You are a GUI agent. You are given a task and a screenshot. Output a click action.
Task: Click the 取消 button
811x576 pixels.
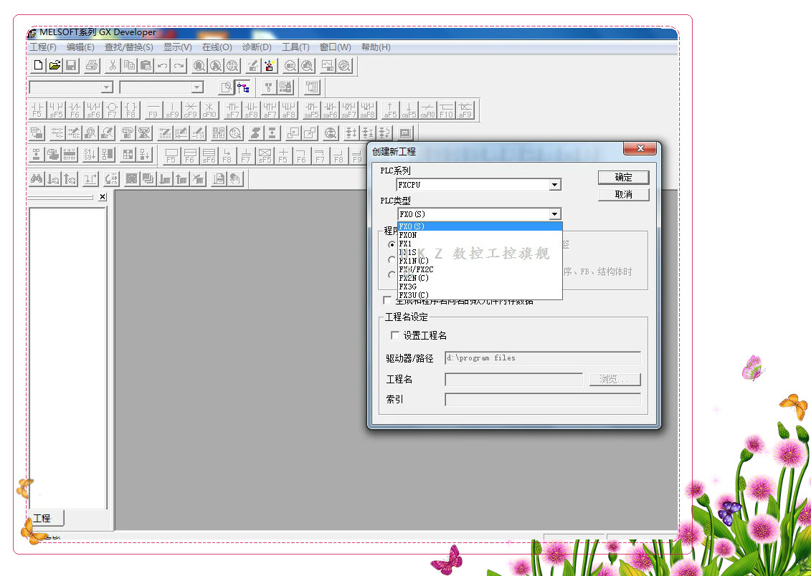tap(623, 194)
